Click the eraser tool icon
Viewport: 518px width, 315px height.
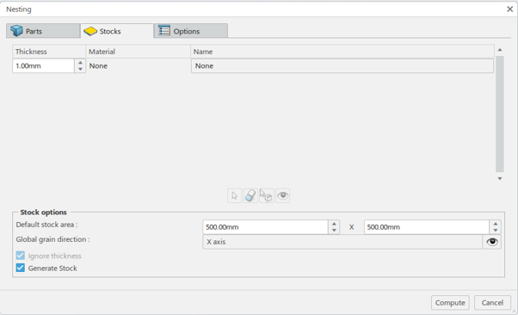(250, 196)
